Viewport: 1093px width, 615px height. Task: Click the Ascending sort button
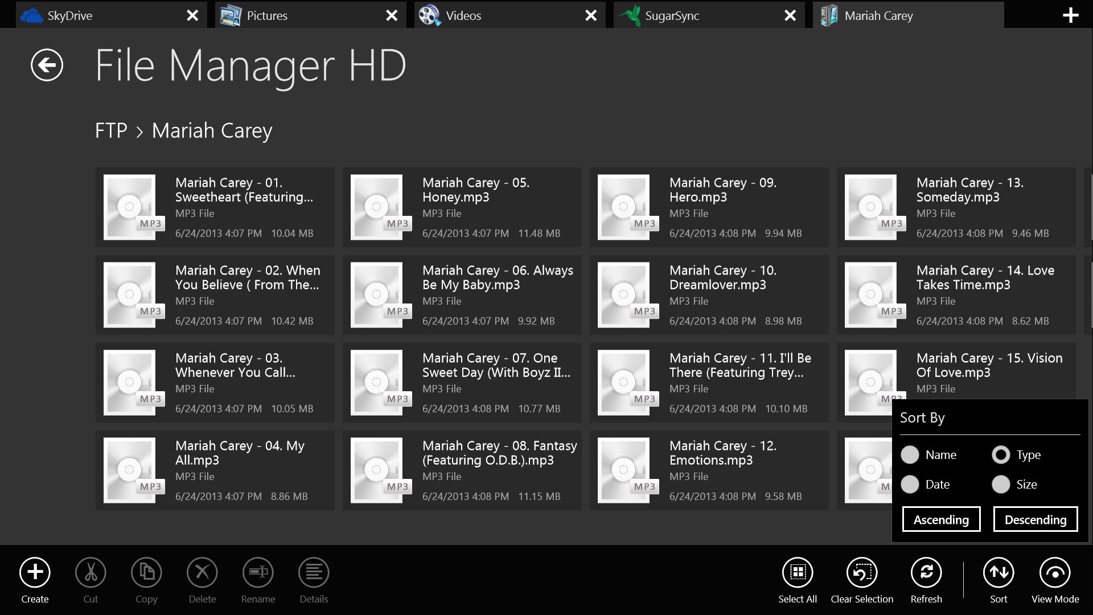point(940,519)
